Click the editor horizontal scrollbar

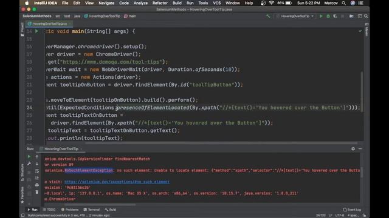[x=221, y=143]
